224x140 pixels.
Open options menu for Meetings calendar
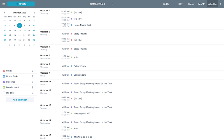tap(32, 82)
